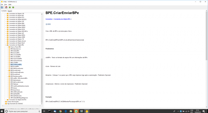
Task: Click folder icon of Passo a Passo BPe
Action: (9, 47)
